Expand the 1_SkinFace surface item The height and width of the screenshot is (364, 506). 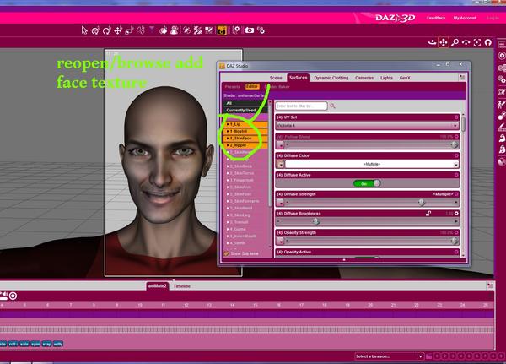pos(228,139)
